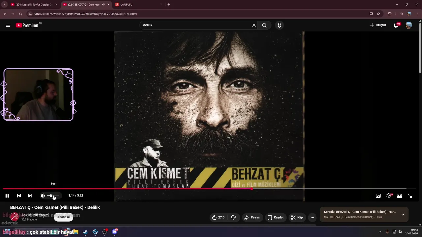Go to YouTube Premium home logo
This screenshot has height=237, width=422.
tap(27, 25)
